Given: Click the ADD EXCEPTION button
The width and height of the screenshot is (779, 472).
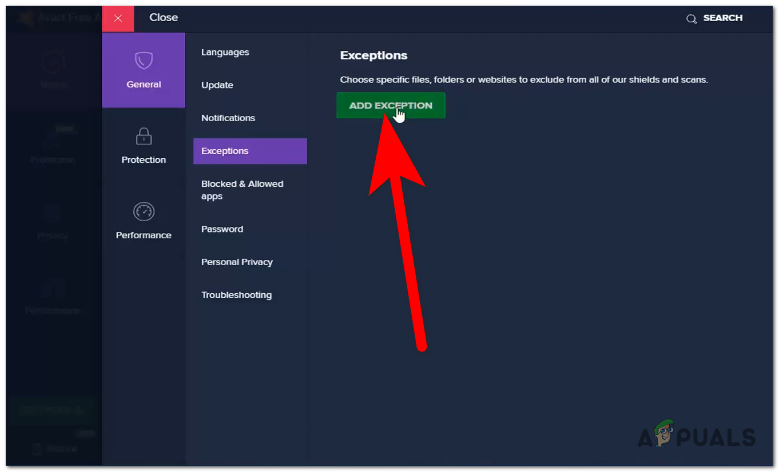Looking at the screenshot, I should pyautogui.click(x=391, y=105).
